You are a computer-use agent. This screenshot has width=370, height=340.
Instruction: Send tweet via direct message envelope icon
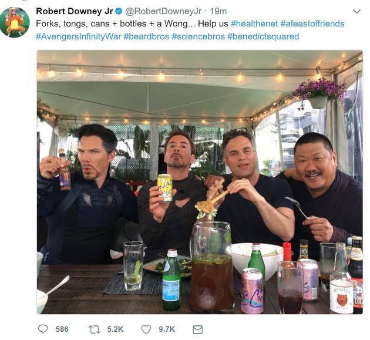197,329
